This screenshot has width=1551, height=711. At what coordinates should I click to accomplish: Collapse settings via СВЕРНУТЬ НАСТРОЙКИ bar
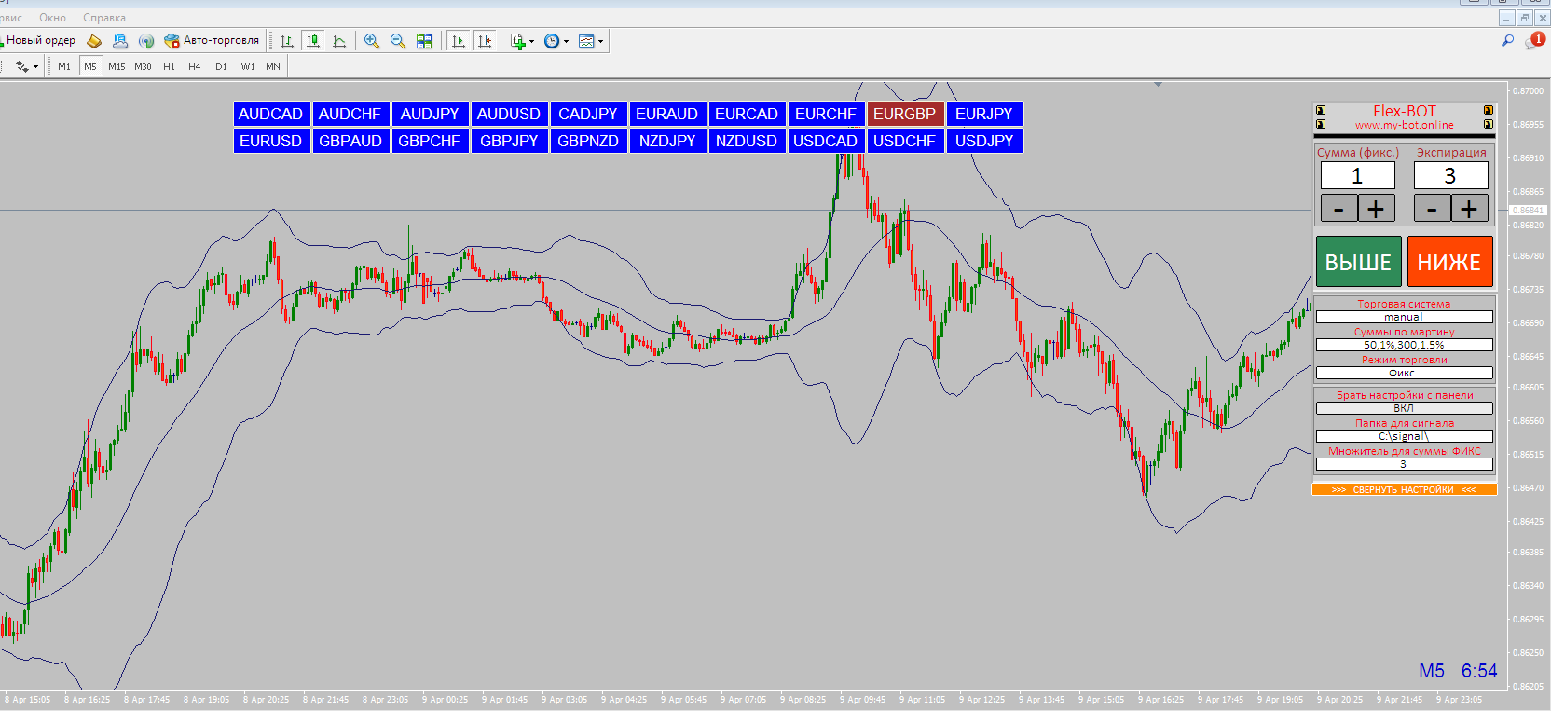point(1405,489)
